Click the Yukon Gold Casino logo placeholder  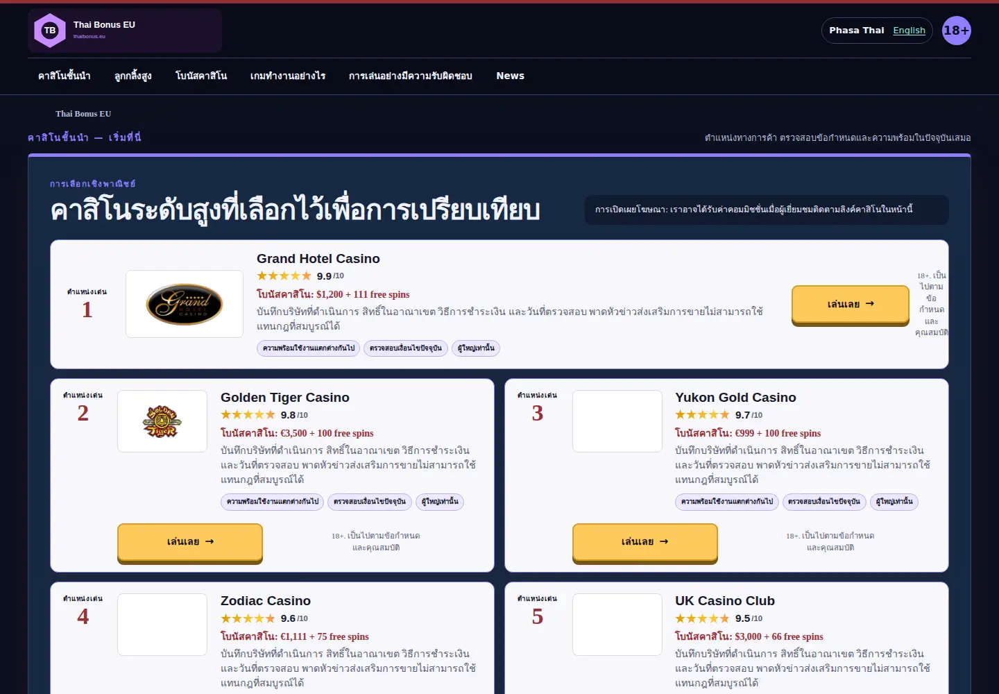pos(617,421)
